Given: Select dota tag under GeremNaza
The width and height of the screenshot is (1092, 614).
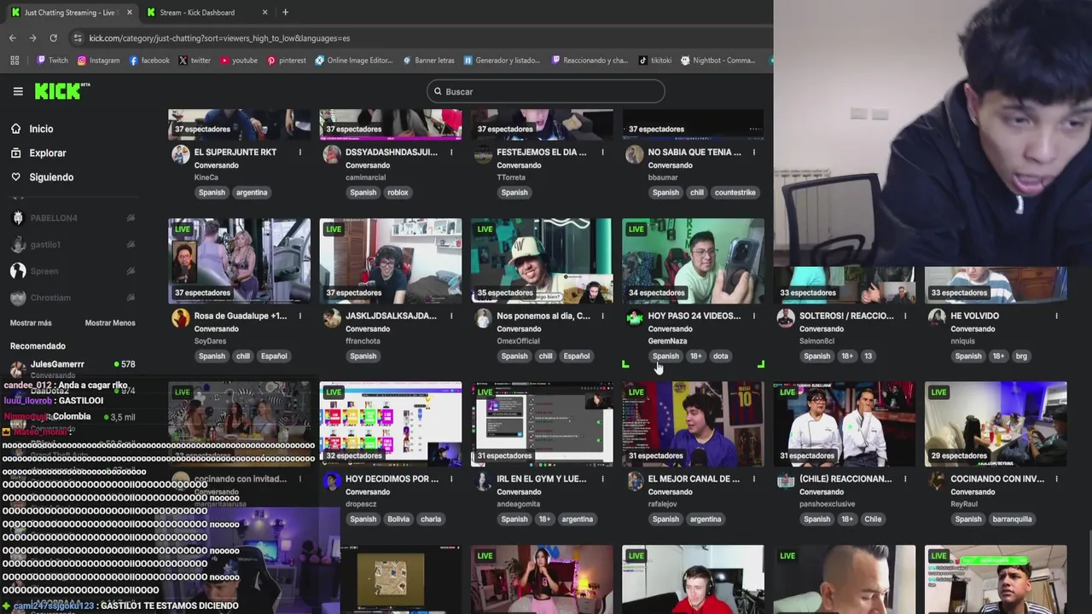Looking at the screenshot, I should tap(720, 356).
